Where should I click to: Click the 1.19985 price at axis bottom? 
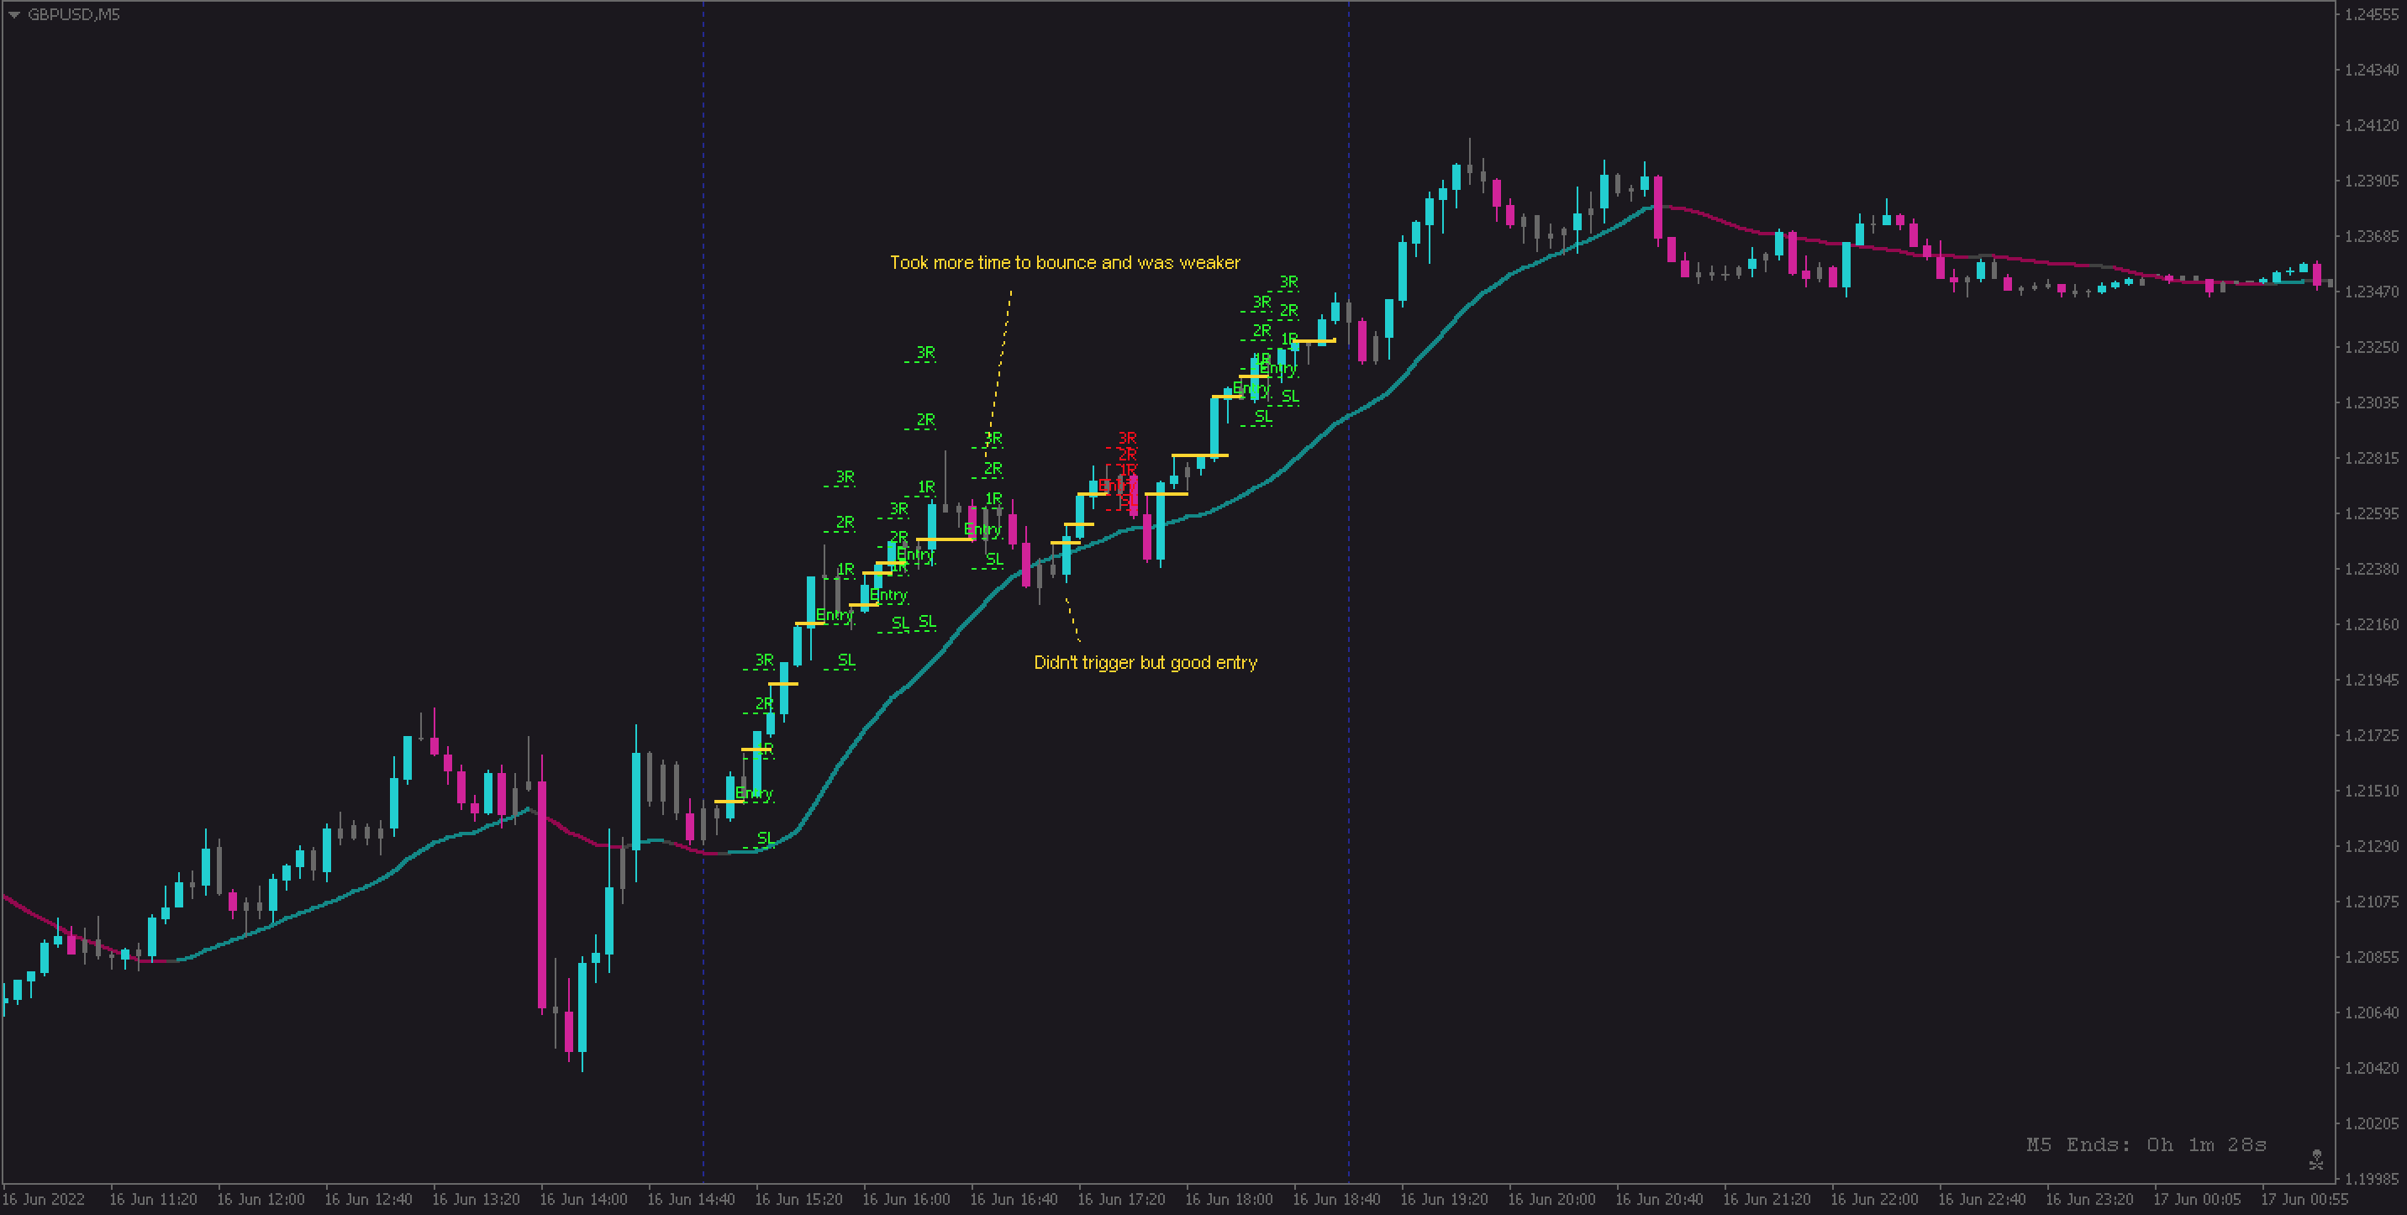[x=2371, y=1179]
